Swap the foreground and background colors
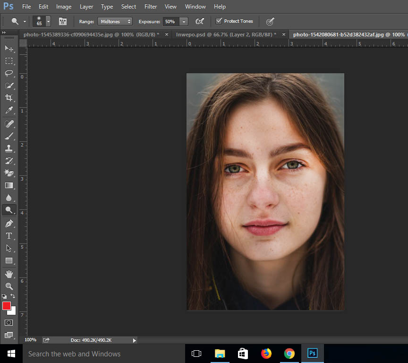 13,296
